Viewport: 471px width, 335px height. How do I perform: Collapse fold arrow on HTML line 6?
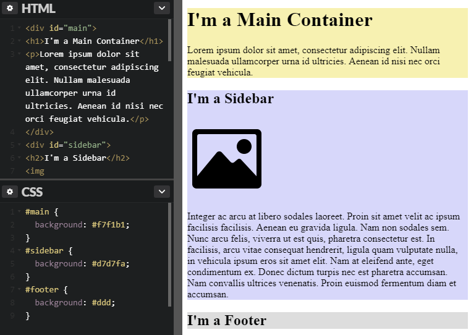tap(19, 158)
